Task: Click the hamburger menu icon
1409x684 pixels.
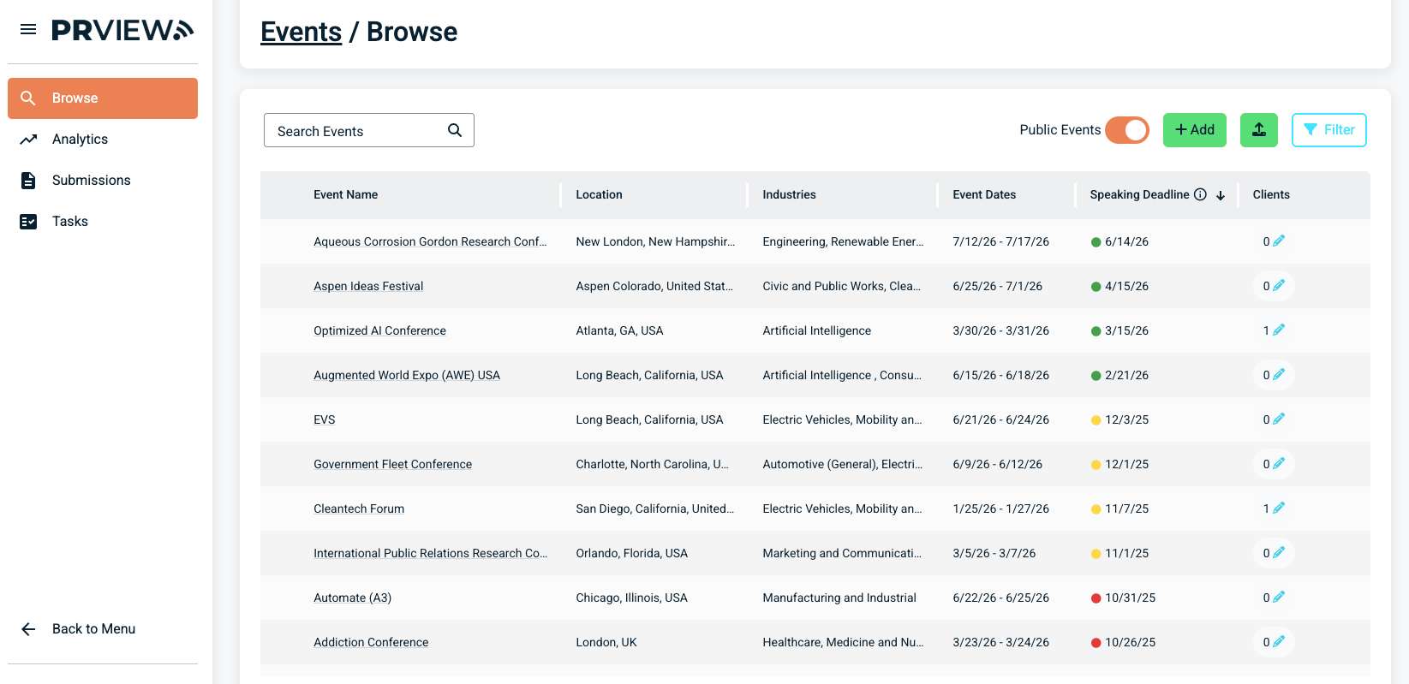Action: click(x=28, y=30)
